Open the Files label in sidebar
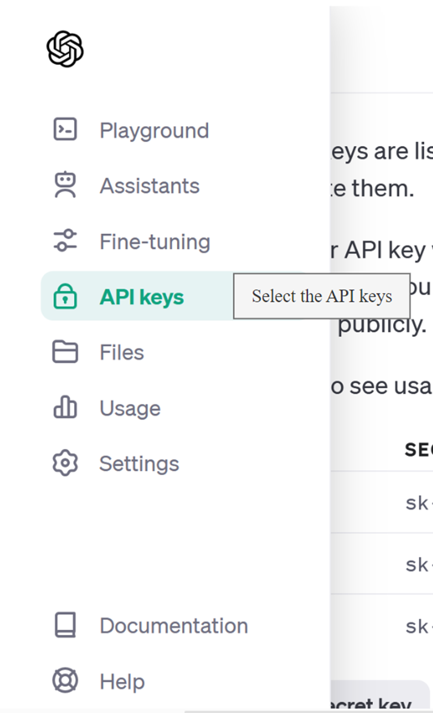 (122, 352)
